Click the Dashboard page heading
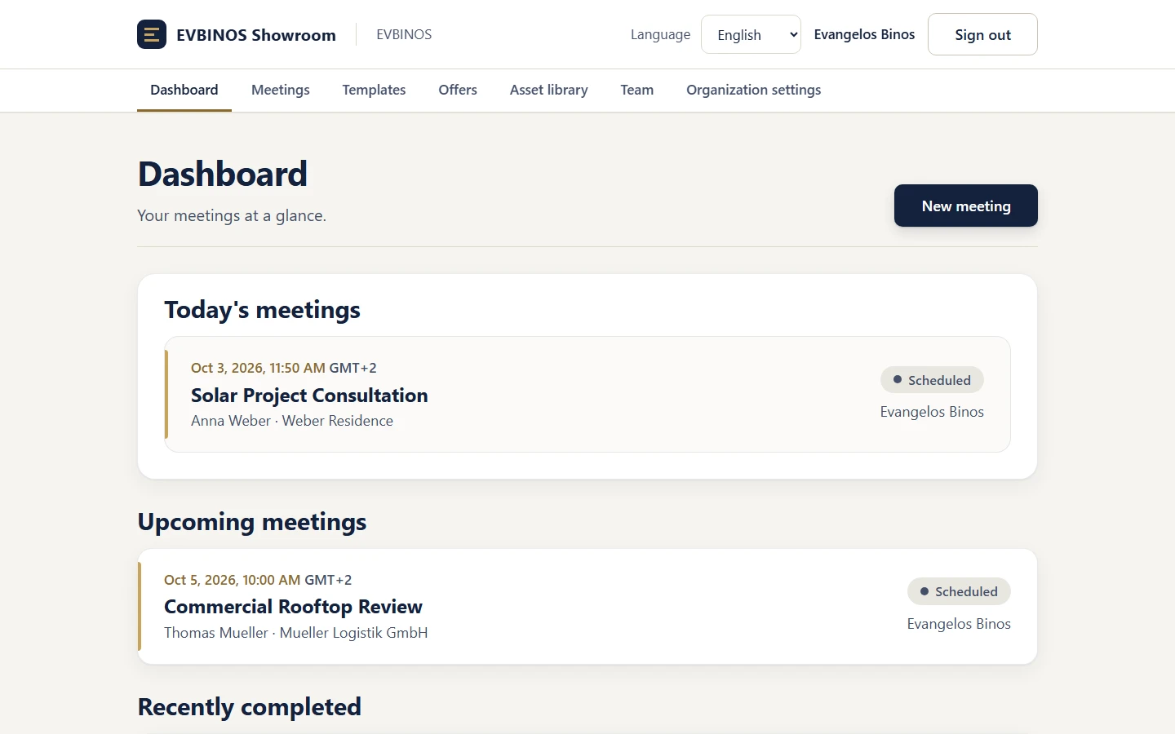The image size is (1175, 734). (223, 174)
